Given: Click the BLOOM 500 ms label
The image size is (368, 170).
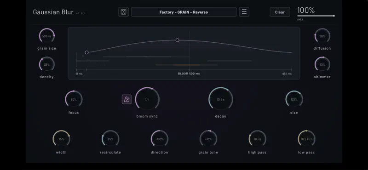Looking at the screenshot, I should point(189,74).
